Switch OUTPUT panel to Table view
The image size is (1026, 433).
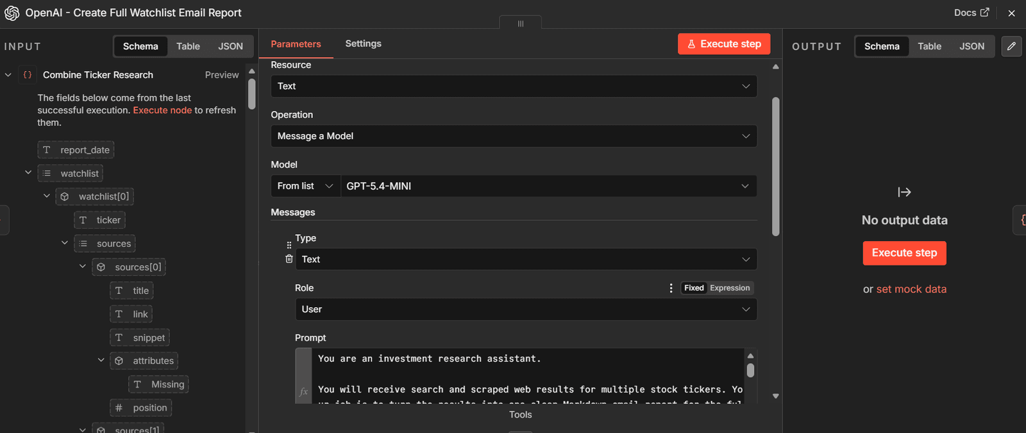[929, 46]
